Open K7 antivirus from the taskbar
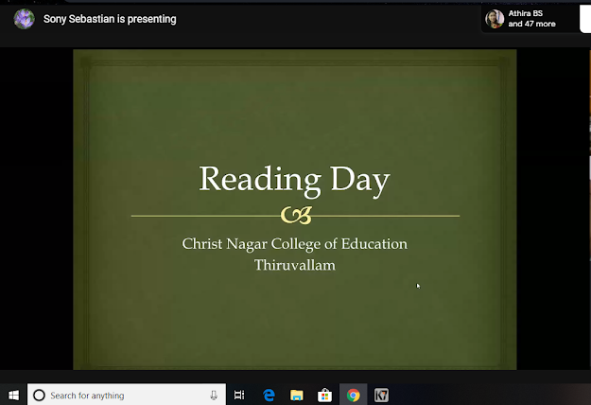This screenshot has width=591, height=405. (381, 395)
